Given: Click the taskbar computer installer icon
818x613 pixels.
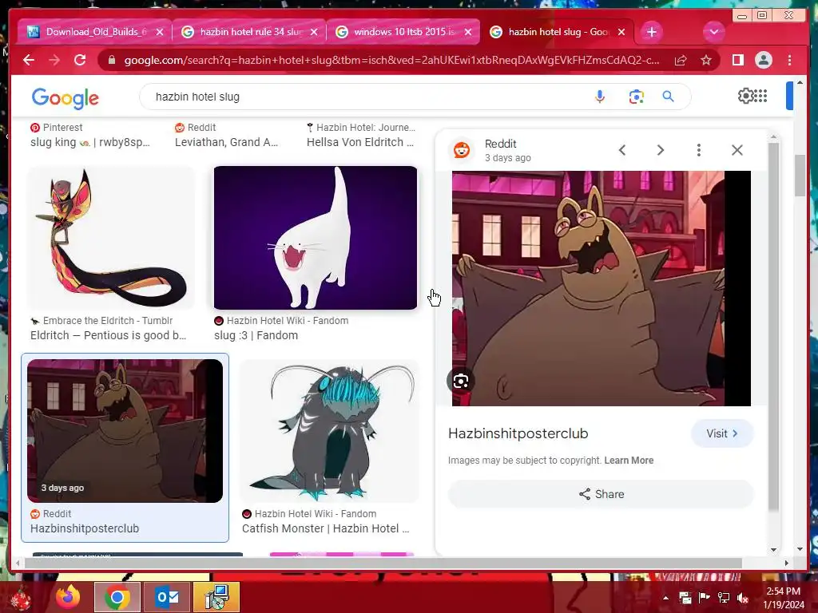Looking at the screenshot, I should (x=216, y=597).
